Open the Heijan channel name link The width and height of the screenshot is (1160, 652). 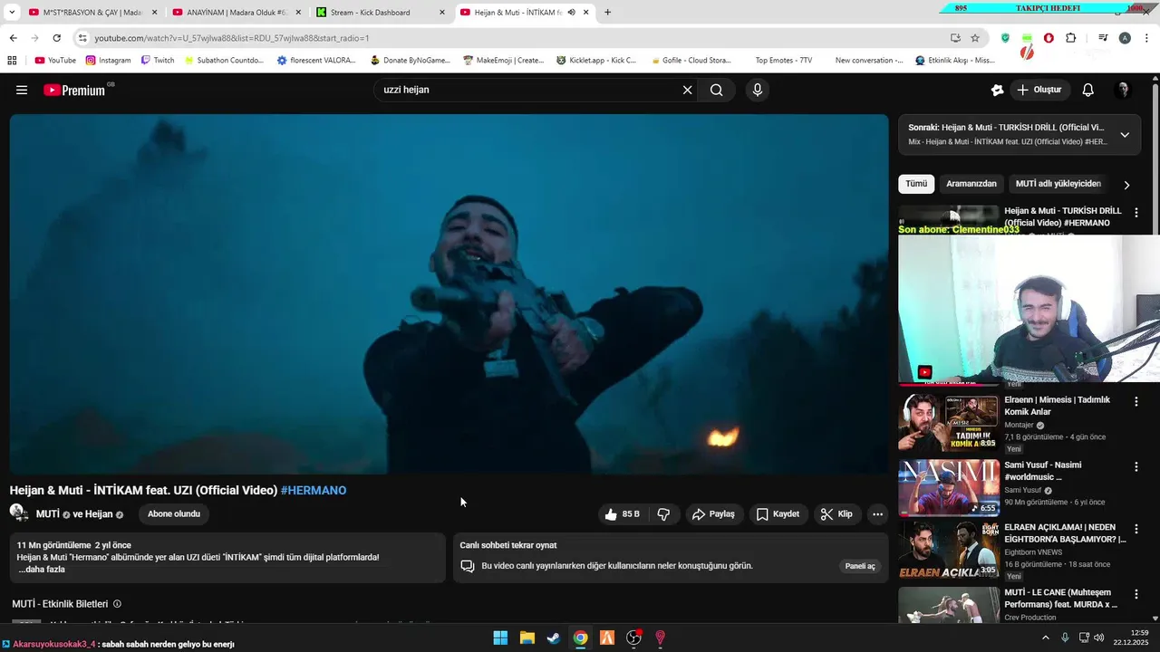point(99,514)
